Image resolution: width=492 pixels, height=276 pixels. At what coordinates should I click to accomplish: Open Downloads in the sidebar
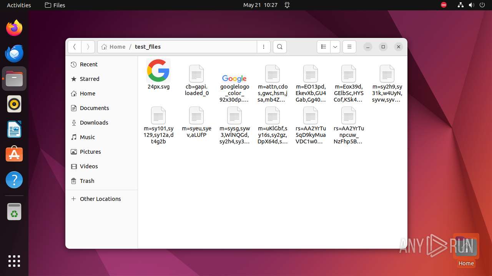[x=101, y=123]
